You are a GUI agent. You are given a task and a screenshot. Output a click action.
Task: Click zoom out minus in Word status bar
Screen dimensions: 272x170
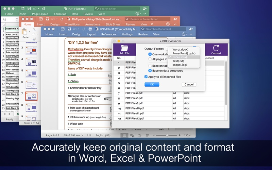[154, 135]
